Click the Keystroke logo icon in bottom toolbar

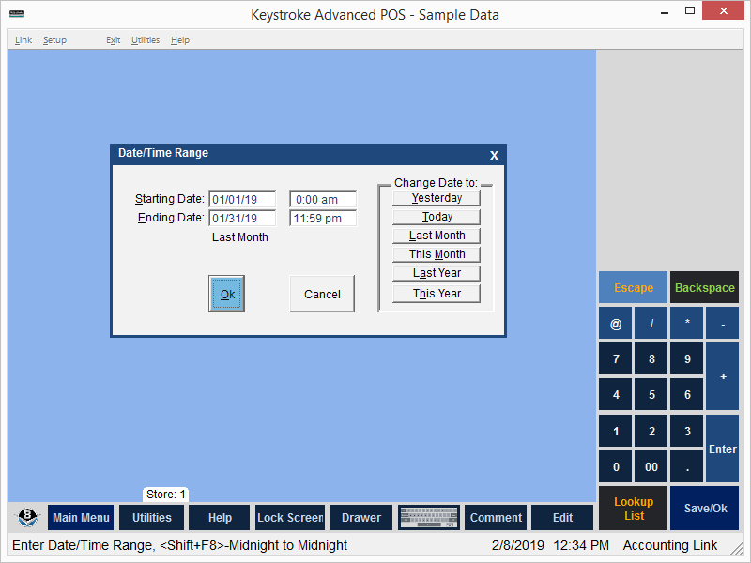[x=27, y=517]
